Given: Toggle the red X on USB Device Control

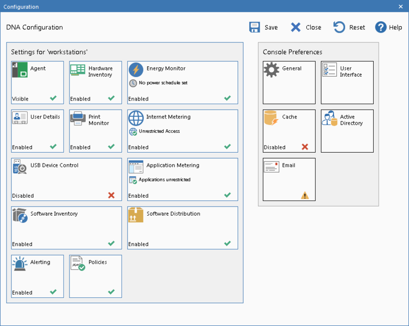Looking at the screenshot, I should 111,196.
